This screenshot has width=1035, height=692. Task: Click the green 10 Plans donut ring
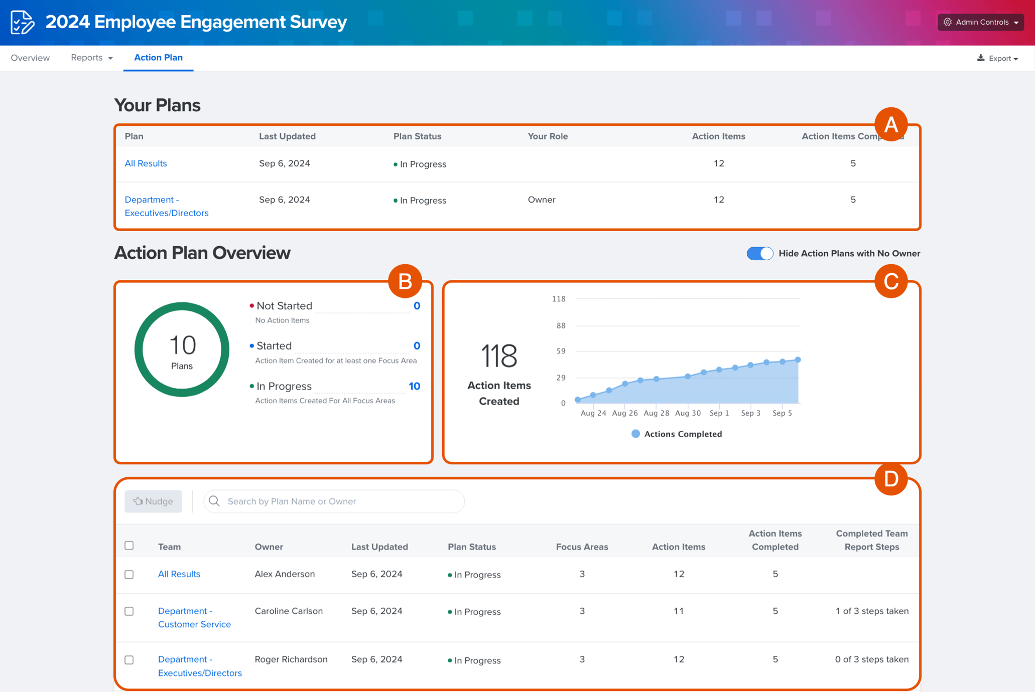pos(139,350)
